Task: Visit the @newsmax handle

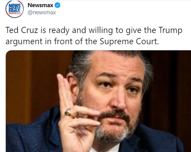Action: [x=42, y=13]
